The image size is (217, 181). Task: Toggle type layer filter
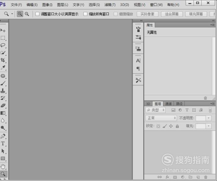(187, 110)
